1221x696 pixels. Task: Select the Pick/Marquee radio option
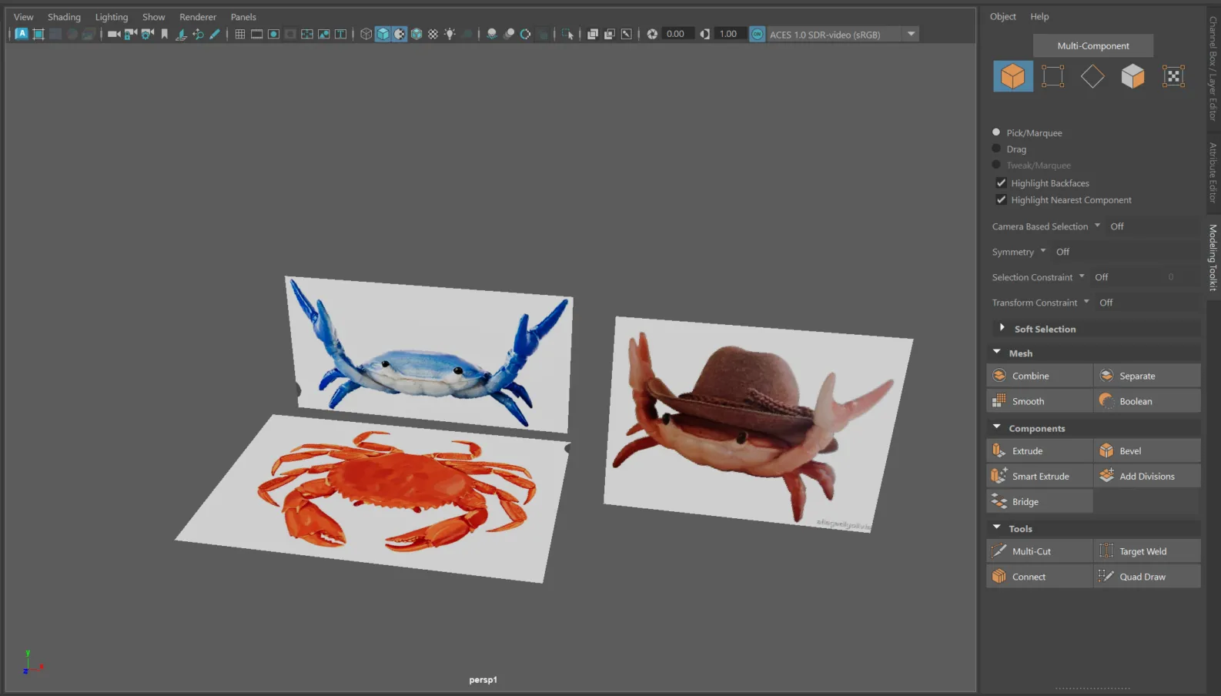tap(996, 132)
